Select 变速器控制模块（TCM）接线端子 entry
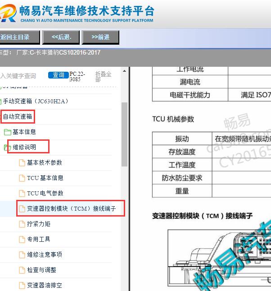Screen dimensions: 271x291 coord(71,208)
